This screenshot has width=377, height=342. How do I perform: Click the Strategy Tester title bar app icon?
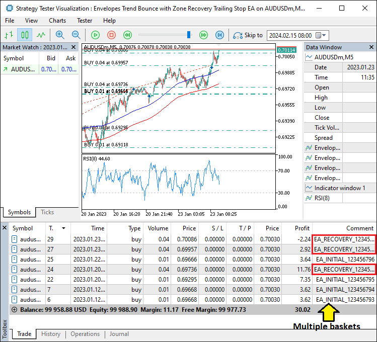pos(9,8)
